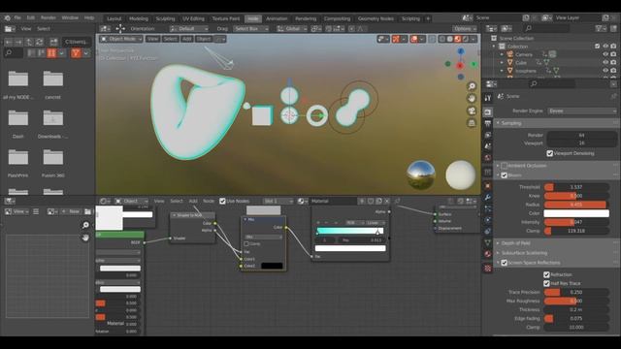Image resolution: width=621 pixels, height=349 pixels.
Task: Open the Add menu in 3D viewport header
Action: click(187, 39)
